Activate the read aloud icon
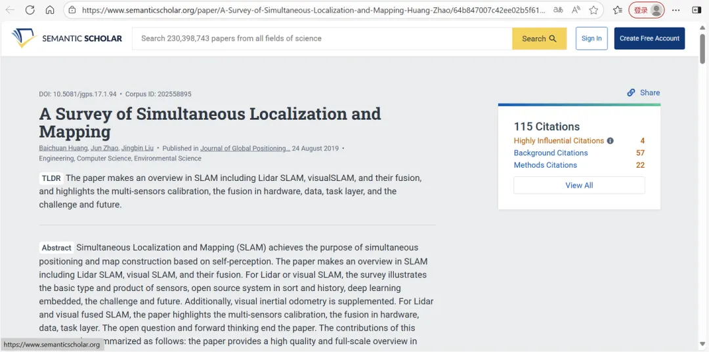The image size is (709, 352). tap(576, 10)
